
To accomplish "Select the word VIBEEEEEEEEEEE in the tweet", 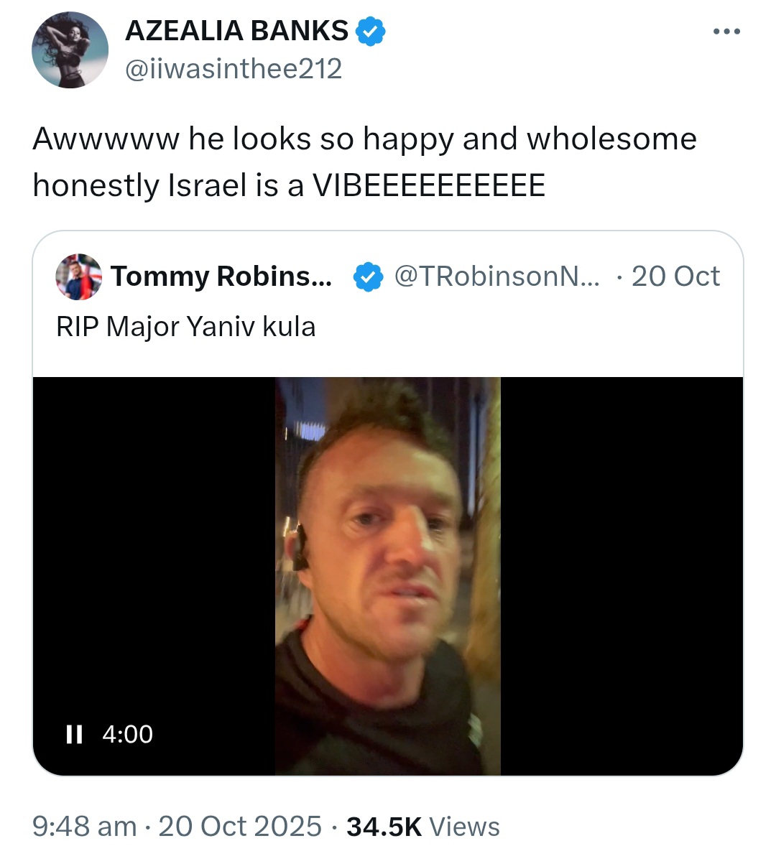I will click(429, 186).
